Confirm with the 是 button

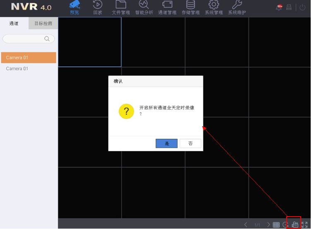coord(167,143)
